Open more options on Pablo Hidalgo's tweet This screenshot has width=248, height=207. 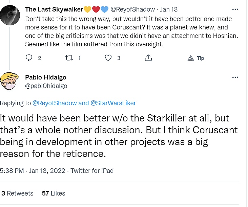coord(235,77)
